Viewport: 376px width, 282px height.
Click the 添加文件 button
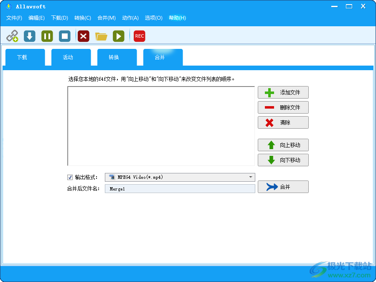coord(283,92)
